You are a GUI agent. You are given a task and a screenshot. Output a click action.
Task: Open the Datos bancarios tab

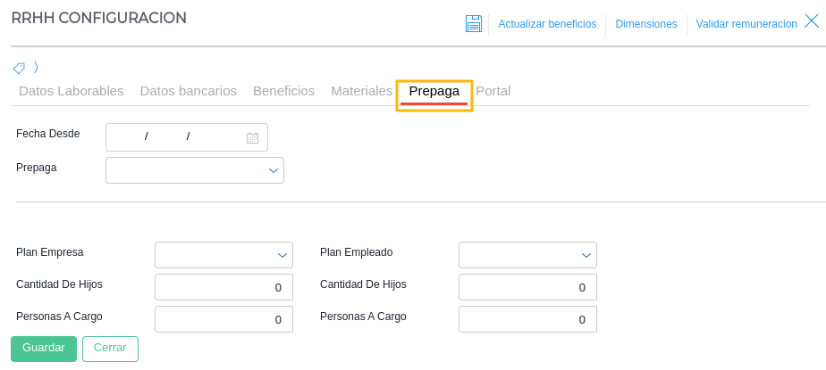click(x=188, y=91)
